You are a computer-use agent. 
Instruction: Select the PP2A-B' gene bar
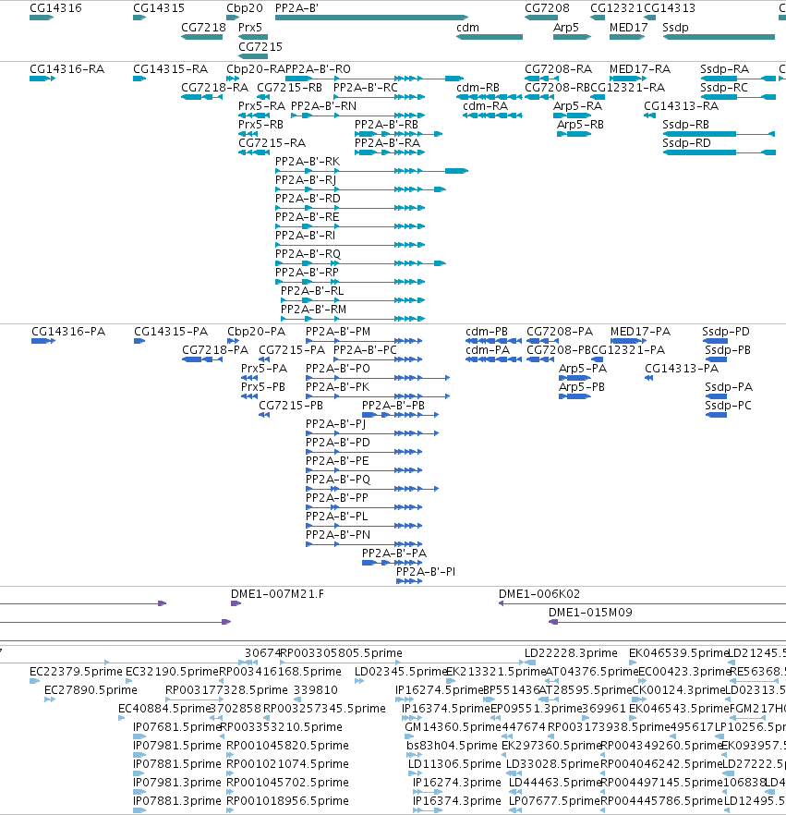click(371, 18)
